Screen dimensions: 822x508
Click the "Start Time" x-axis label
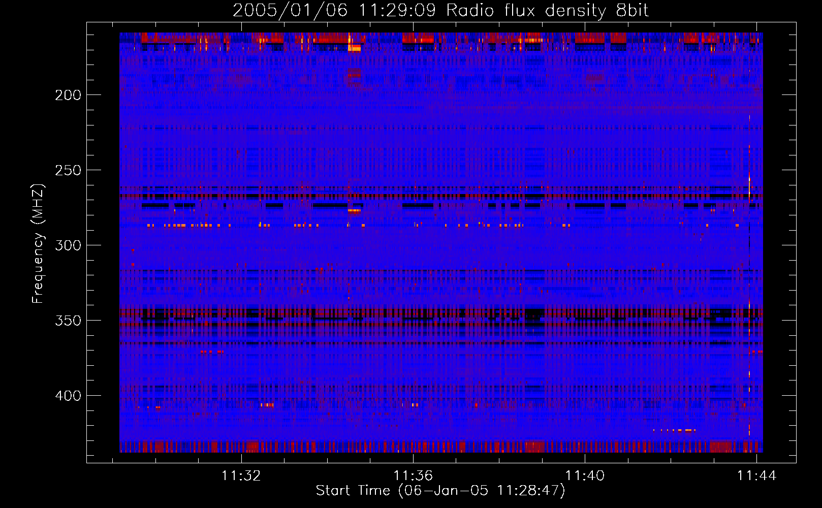[440, 491]
